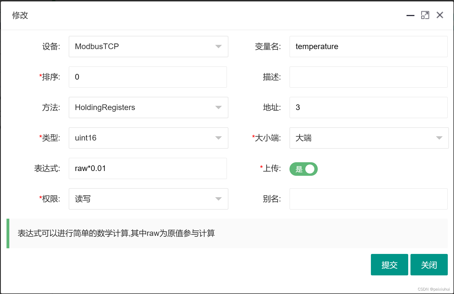The height and width of the screenshot is (294, 454).
Task: Click the empty 描述 description field
Action: pyautogui.click(x=368, y=77)
